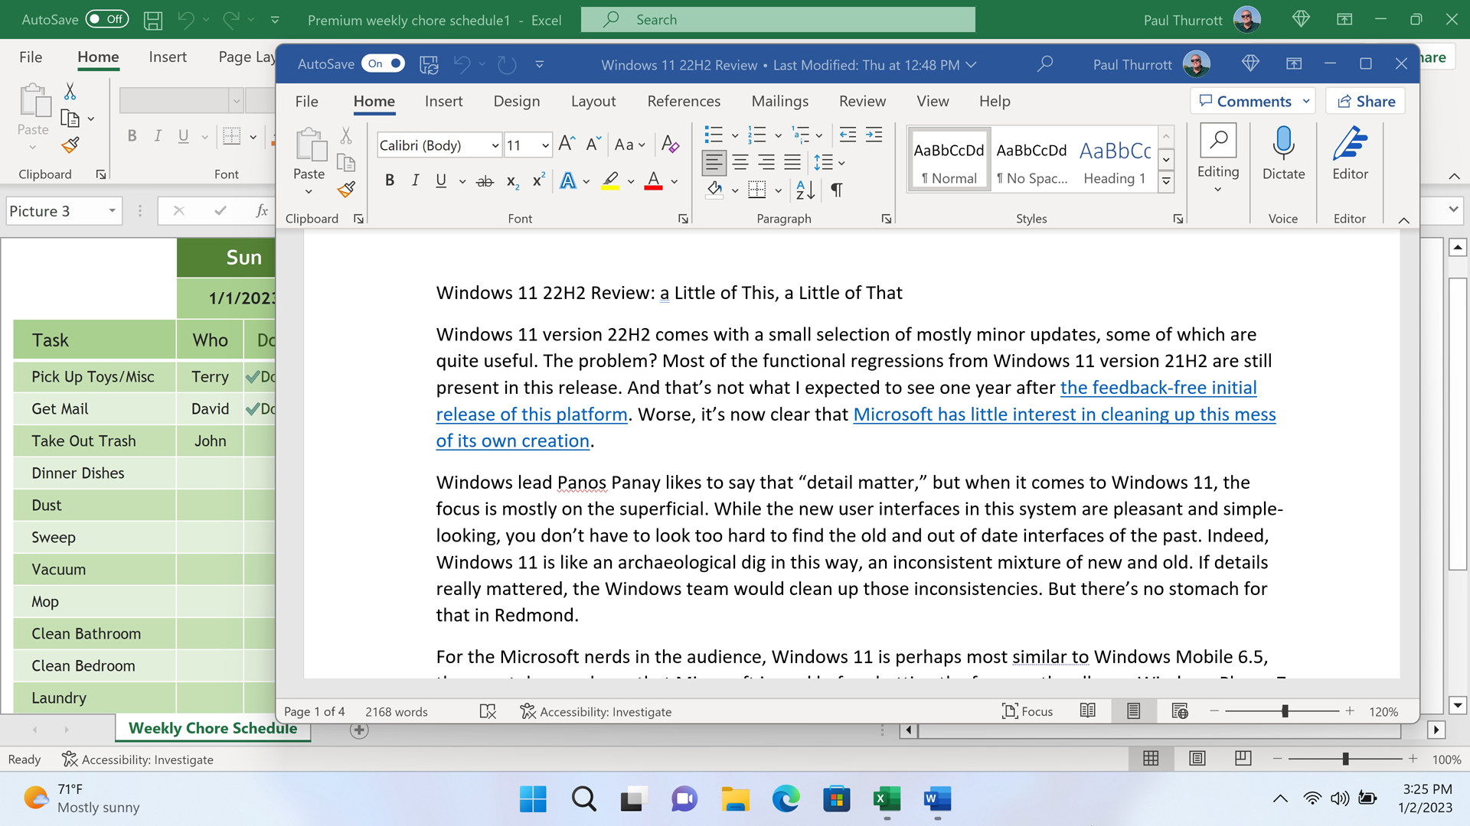Viewport: 1470px width, 826px height.
Task: Follow the 'of its own creation' hyperlink
Action: (512, 441)
